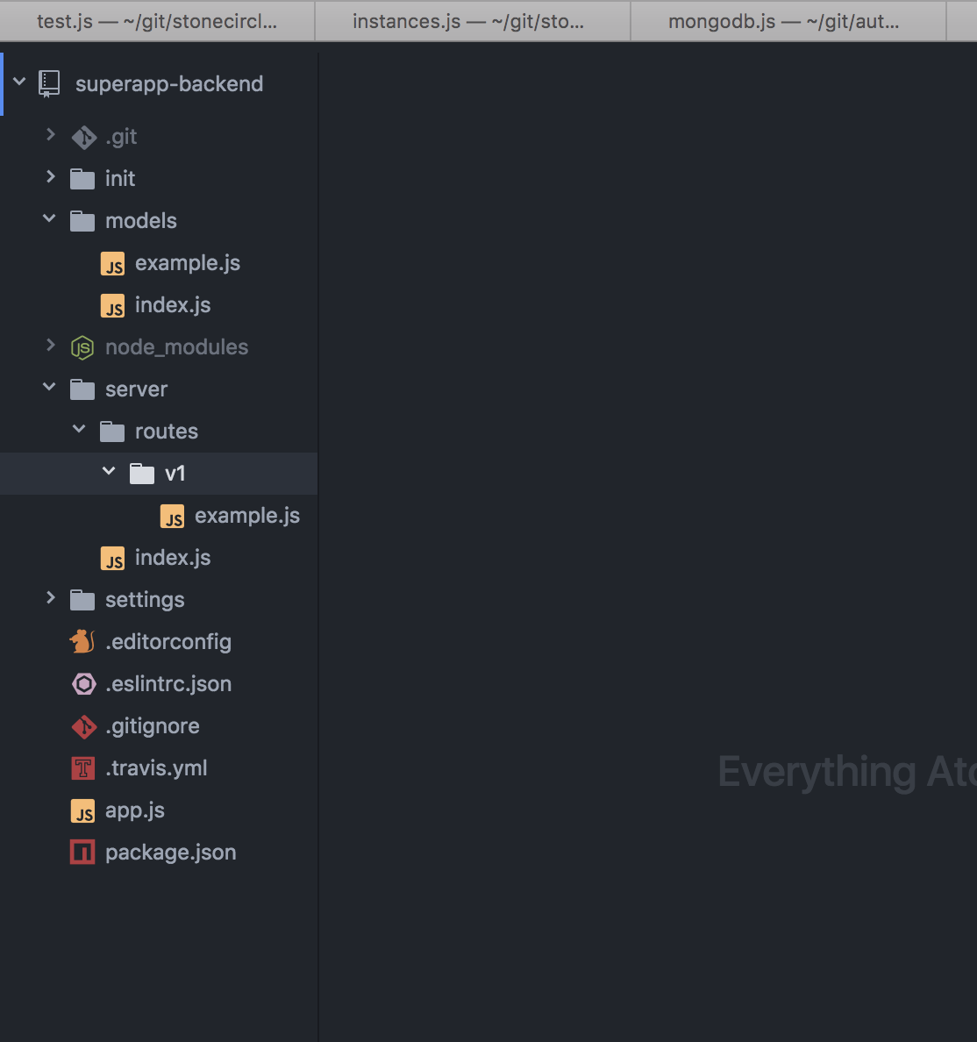Click the app.js JS icon
Viewport: 977px width, 1042px height.
(82, 811)
